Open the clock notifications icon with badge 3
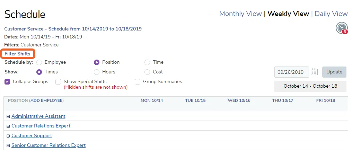Viewport: 352px width, 150px height. pos(342,28)
